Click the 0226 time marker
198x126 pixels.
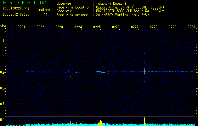point(116,27)
